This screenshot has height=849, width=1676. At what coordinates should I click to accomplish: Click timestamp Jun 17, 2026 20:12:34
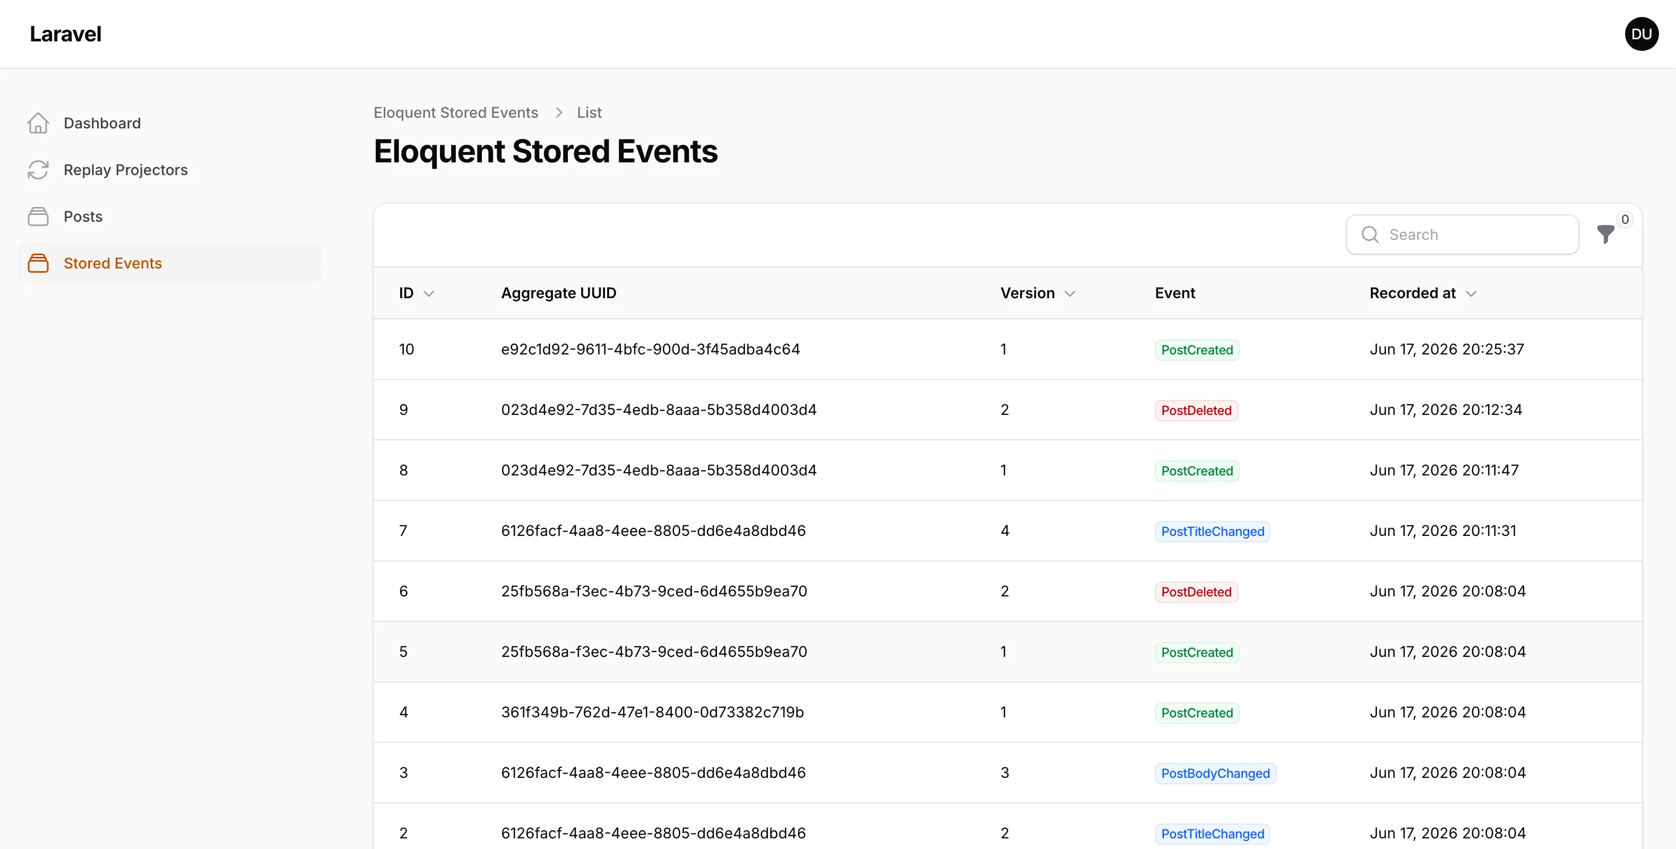[x=1446, y=410]
